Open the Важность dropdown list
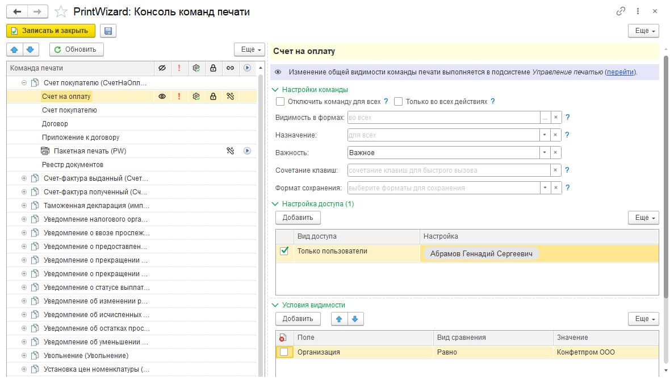This screenshot has width=670, height=379. coord(545,152)
